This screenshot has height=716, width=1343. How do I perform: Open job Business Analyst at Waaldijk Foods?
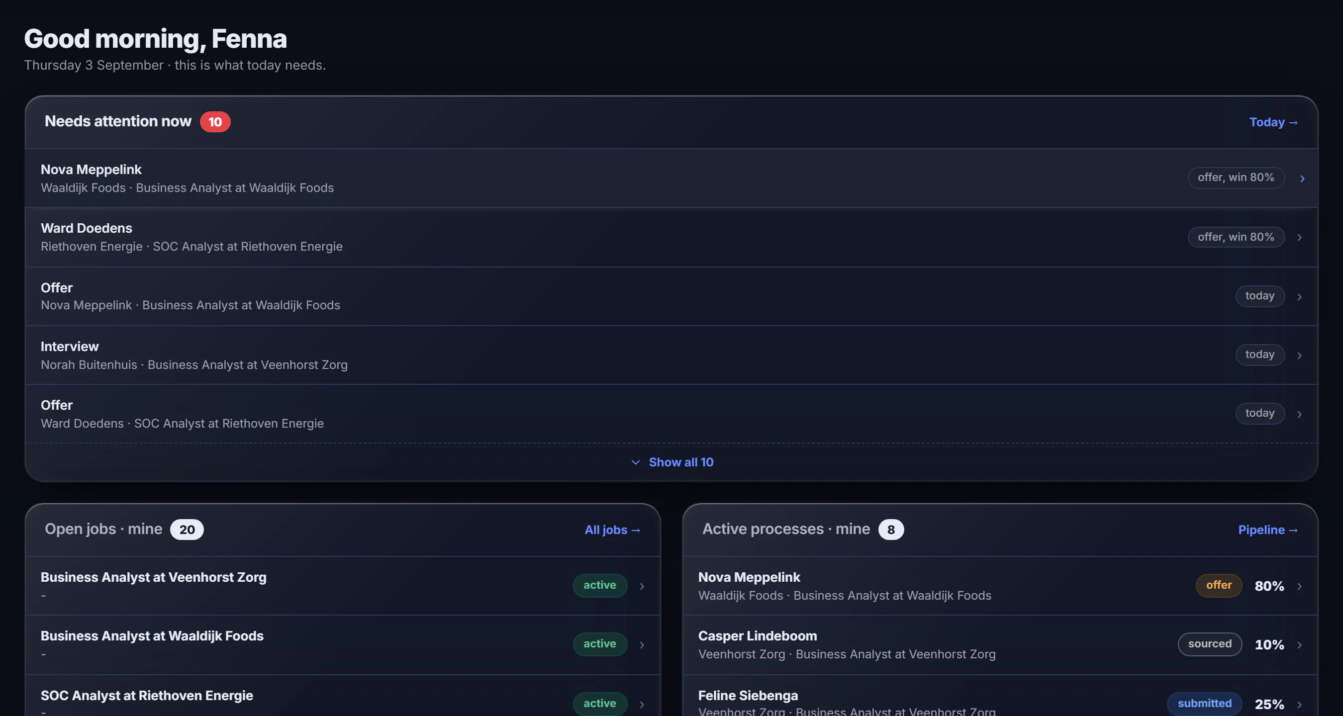pos(343,644)
